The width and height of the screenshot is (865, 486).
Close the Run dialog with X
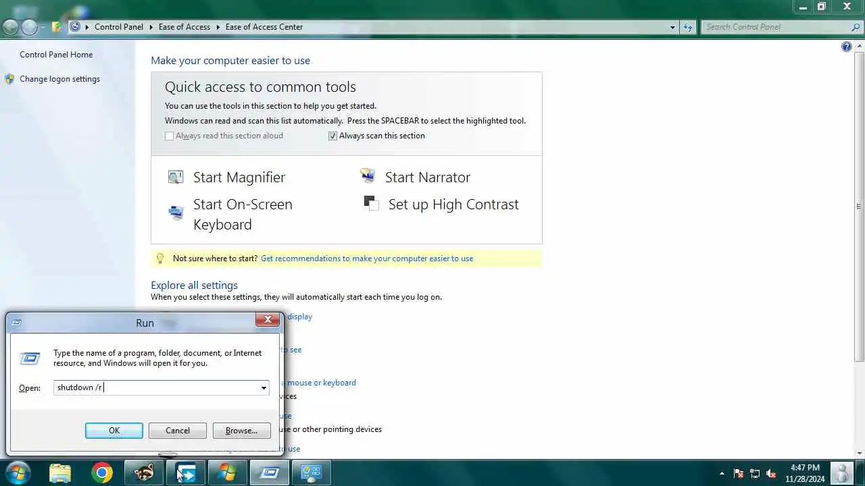[268, 320]
